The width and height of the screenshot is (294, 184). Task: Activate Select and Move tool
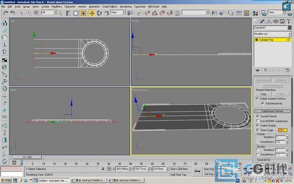tap(92, 13)
